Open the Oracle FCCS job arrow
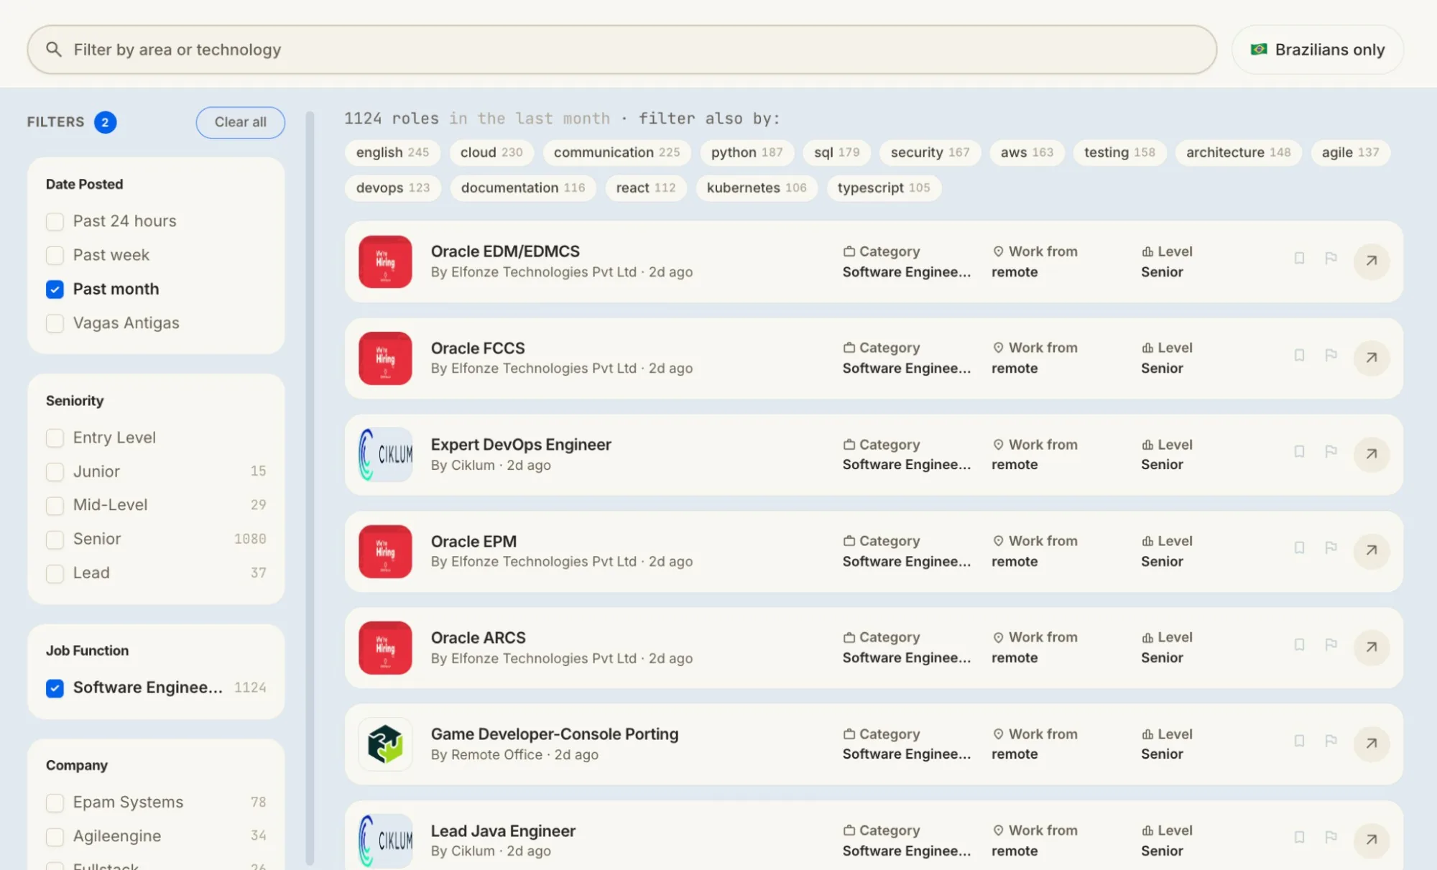 [1371, 358]
